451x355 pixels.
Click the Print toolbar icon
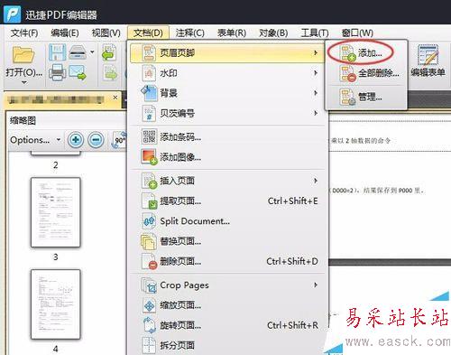point(58,72)
